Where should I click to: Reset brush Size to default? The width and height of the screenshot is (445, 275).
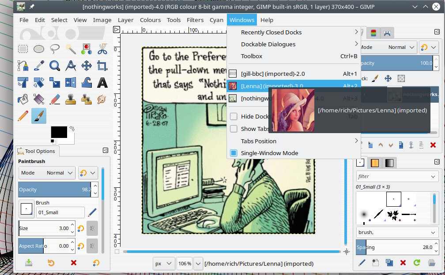tap(81, 228)
